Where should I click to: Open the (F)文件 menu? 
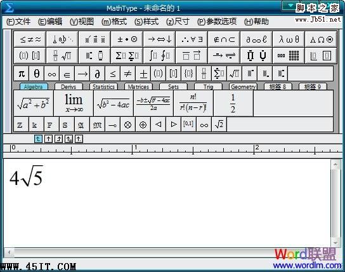(x=18, y=22)
